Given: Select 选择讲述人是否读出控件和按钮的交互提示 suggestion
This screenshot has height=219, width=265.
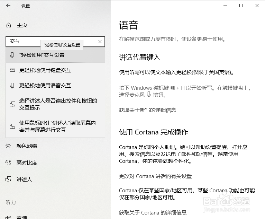Looking at the screenshot, I should pyautogui.click(x=55, y=104).
